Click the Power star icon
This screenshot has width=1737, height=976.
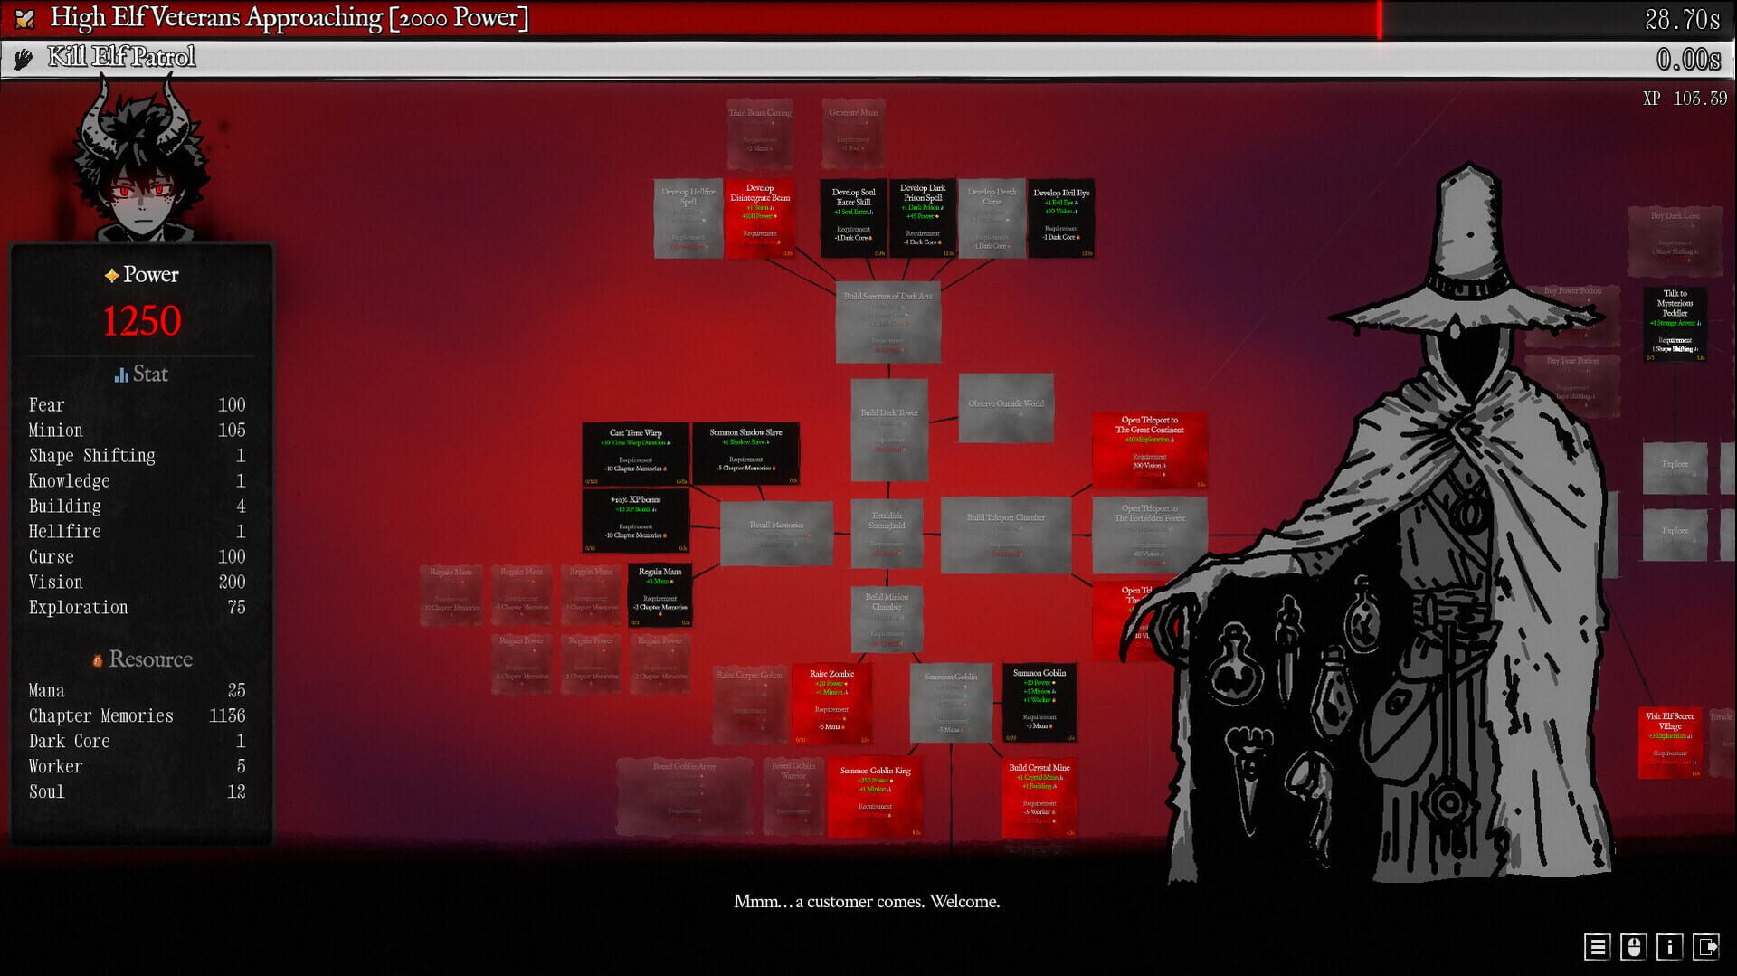[111, 275]
